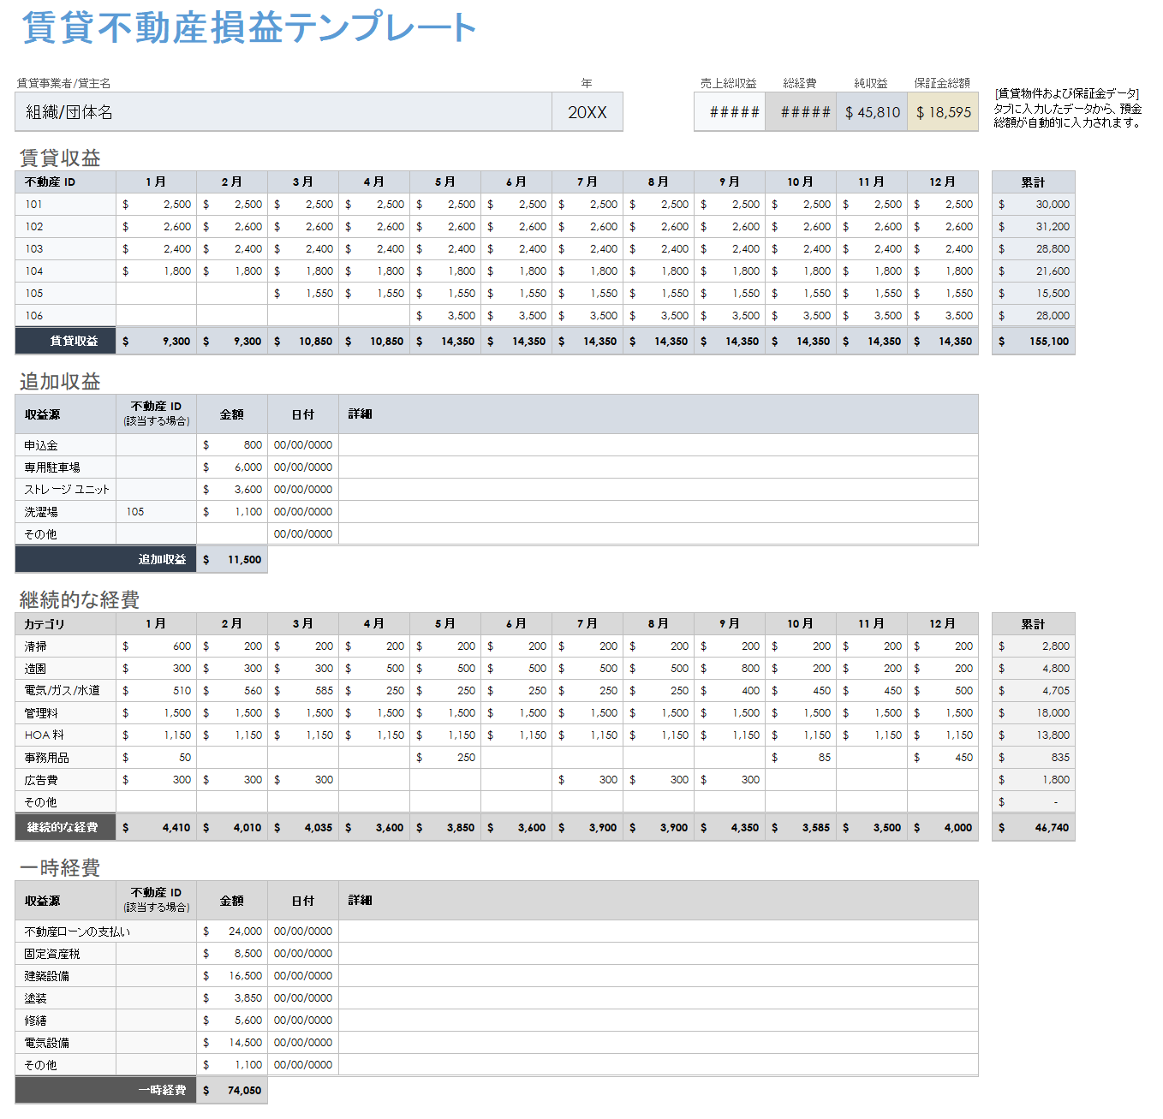Select the 102 row cumulative 31,200
Screen dimensions: 1163x1119
[1034, 227]
